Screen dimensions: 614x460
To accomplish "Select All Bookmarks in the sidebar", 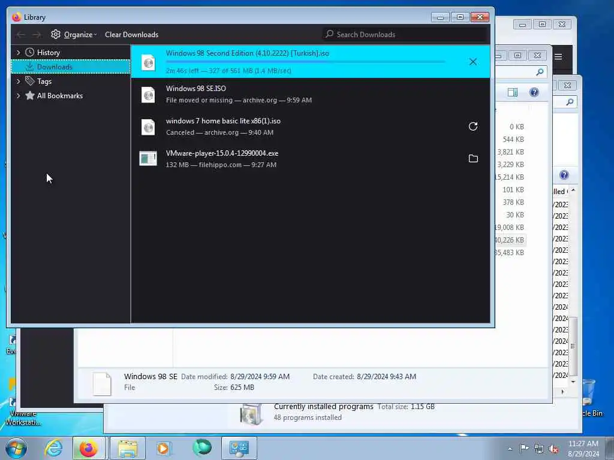I will (59, 96).
